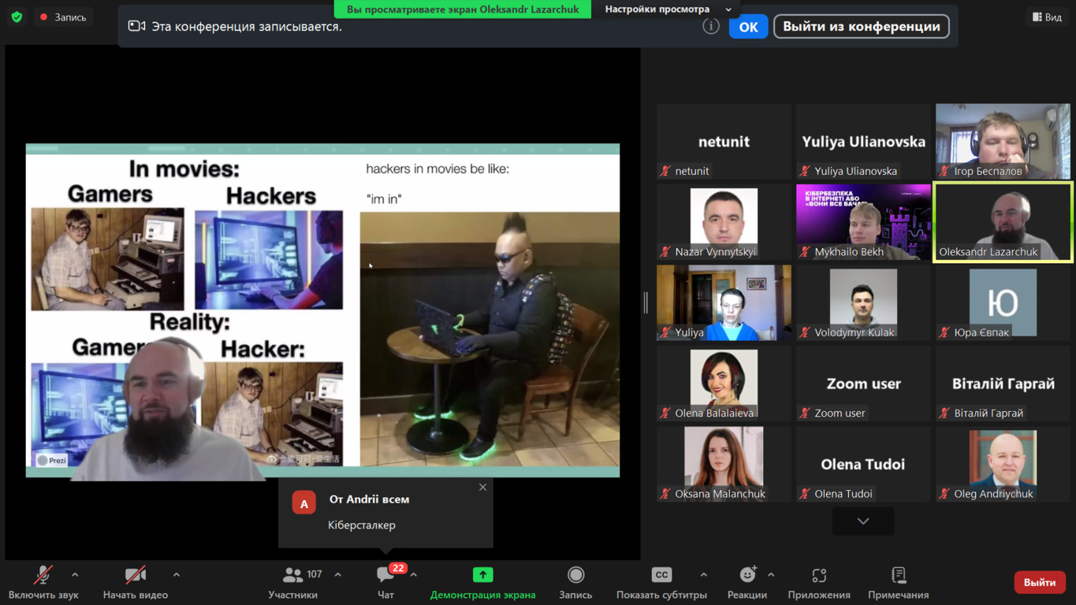Viewport: 1076px width, 605px height.
Task: Click the red Запись recording indicator
Action: pyautogui.click(x=63, y=17)
